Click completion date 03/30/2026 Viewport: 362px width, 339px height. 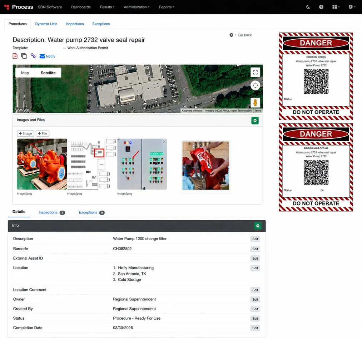click(123, 328)
